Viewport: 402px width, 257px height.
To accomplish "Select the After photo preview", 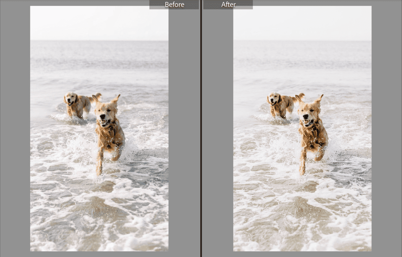I will (302, 128).
